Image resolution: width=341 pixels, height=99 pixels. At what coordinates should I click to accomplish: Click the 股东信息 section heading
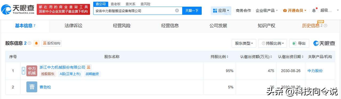[14, 43]
